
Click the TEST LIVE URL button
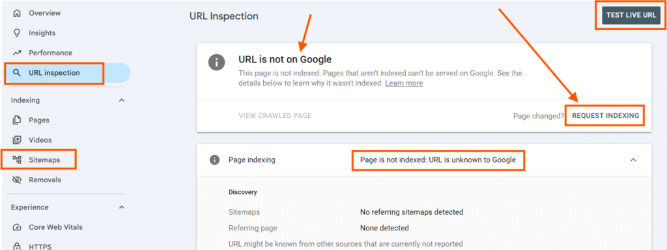click(631, 15)
